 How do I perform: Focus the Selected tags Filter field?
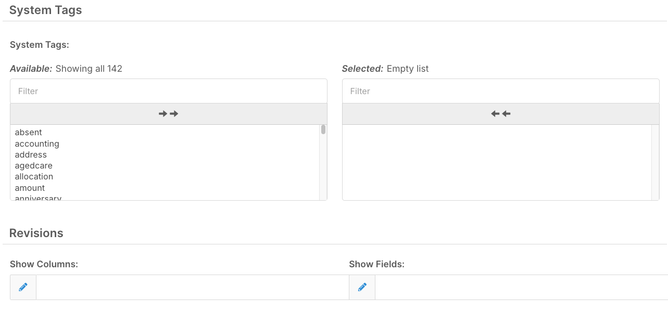(501, 91)
